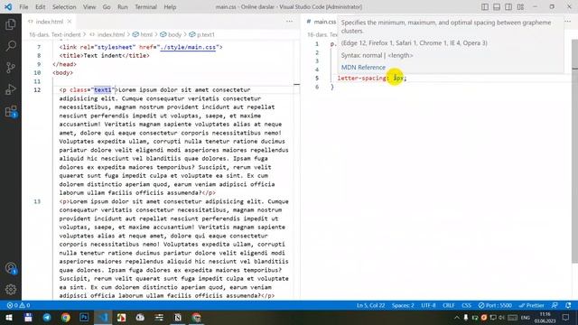Click the letter-spacing property in main.css
The height and width of the screenshot is (325, 578).
[x=361, y=79]
